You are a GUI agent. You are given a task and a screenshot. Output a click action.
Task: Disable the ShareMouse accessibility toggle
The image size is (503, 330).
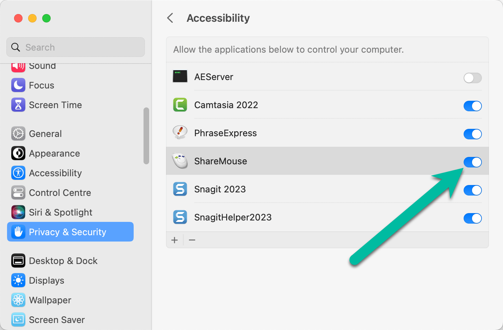[x=472, y=162]
